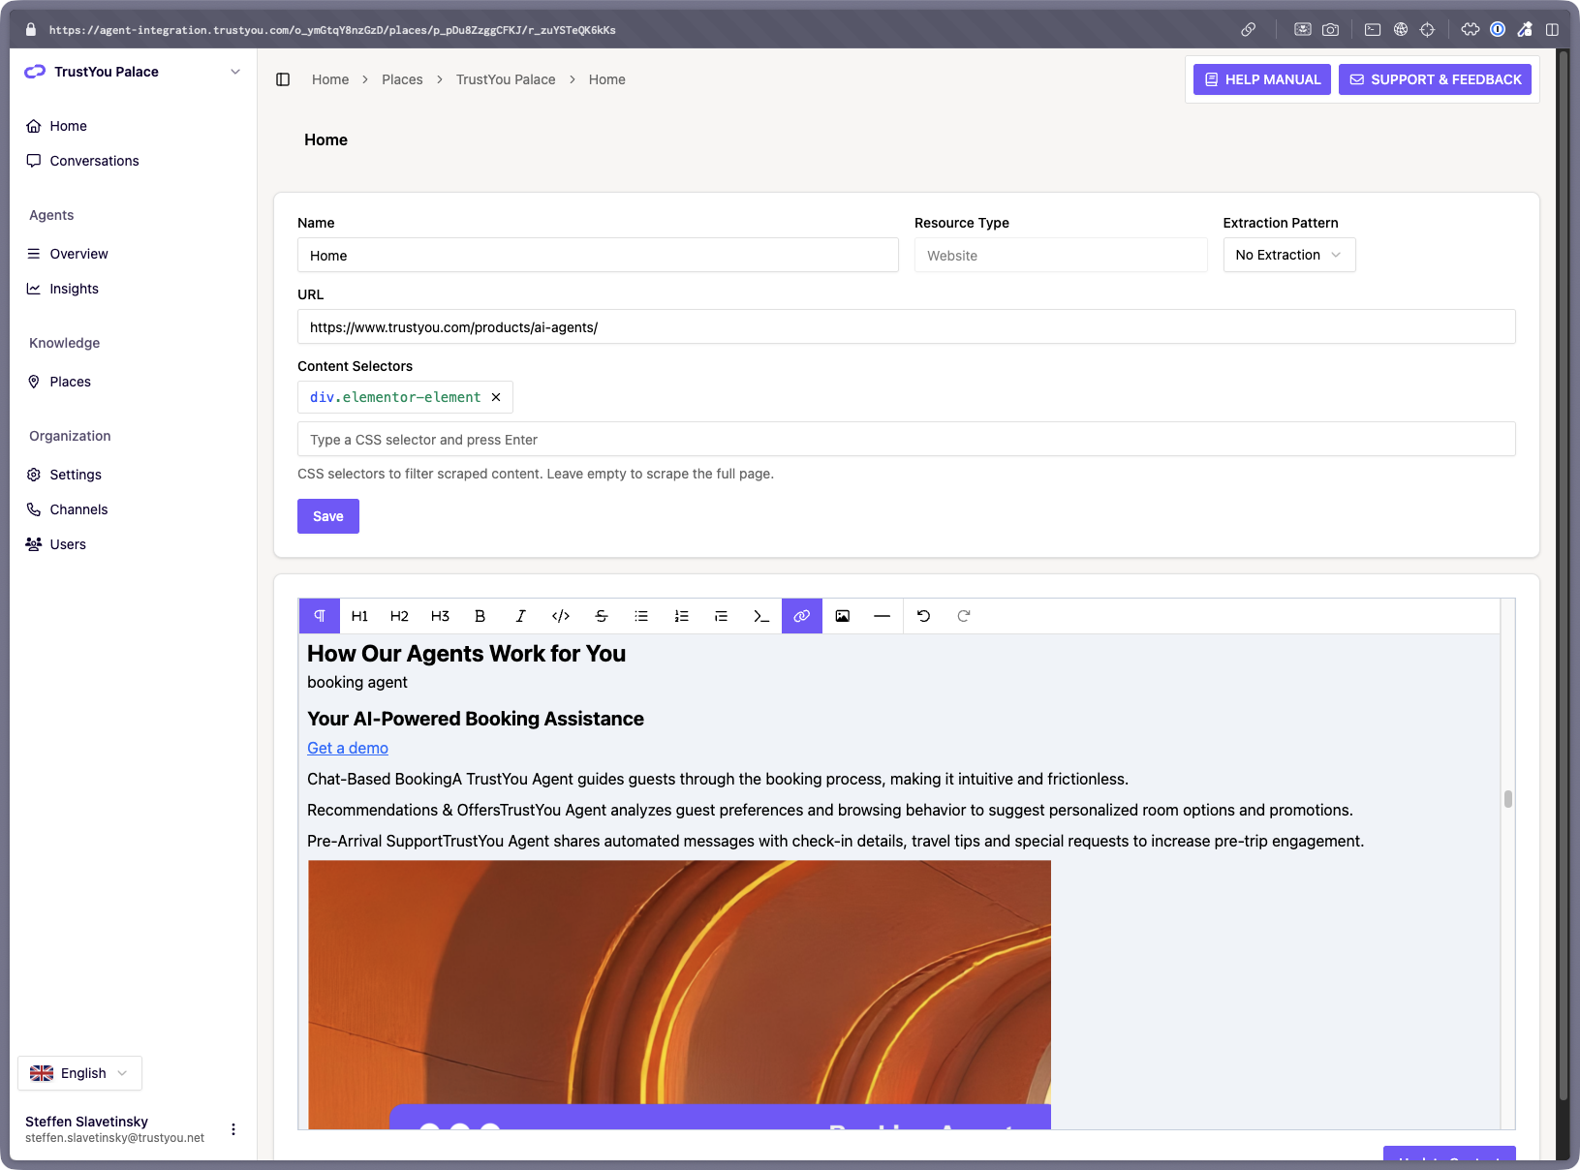Open user options menu beside Steffen Slavetinsky
Viewport: 1580px width, 1170px height.
pos(233,1129)
